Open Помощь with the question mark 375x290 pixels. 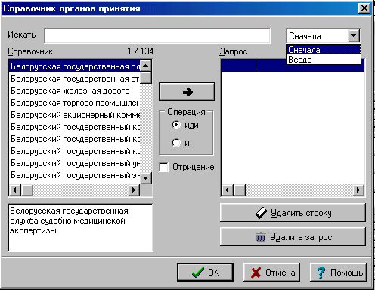click(338, 272)
